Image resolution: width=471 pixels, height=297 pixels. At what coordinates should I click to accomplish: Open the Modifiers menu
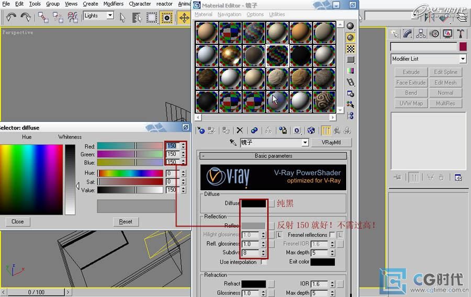point(113,4)
